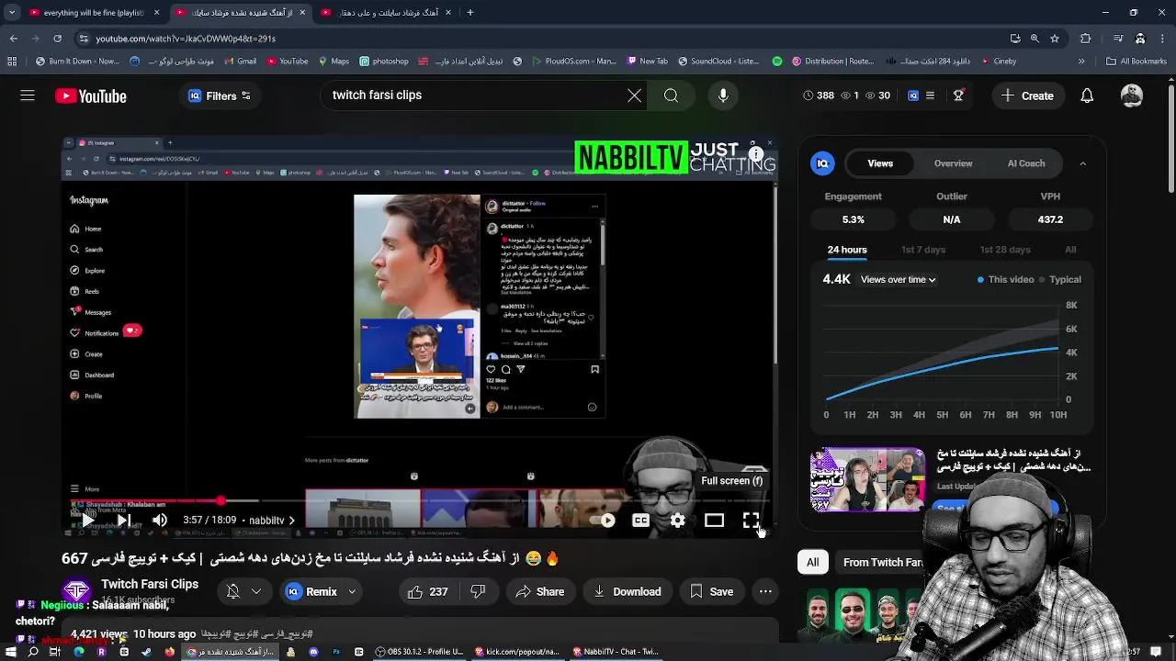Open the vidIQ extension icon in header

(912, 95)
